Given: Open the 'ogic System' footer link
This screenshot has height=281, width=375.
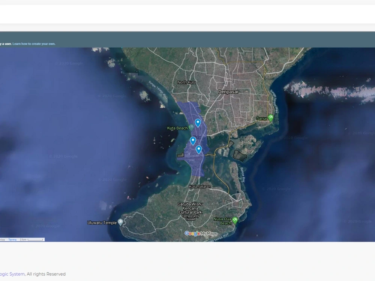Looking at the screenshot, I should coord(12,274).
